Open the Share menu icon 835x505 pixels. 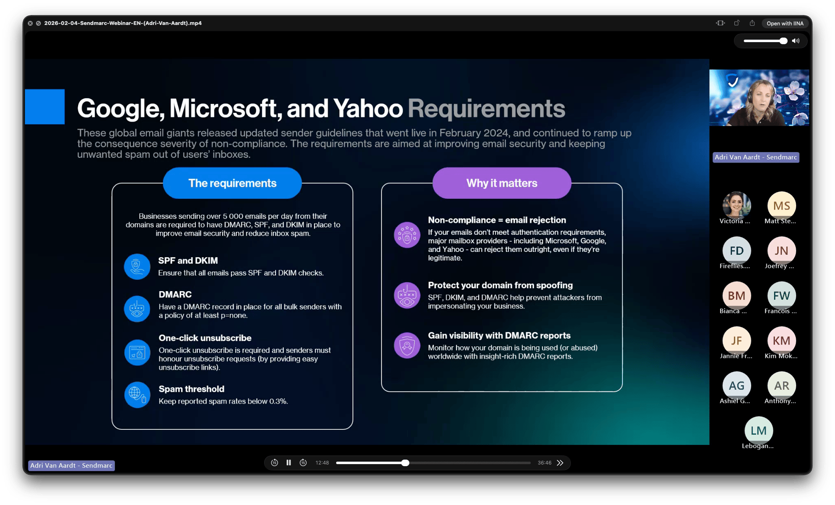752,23
